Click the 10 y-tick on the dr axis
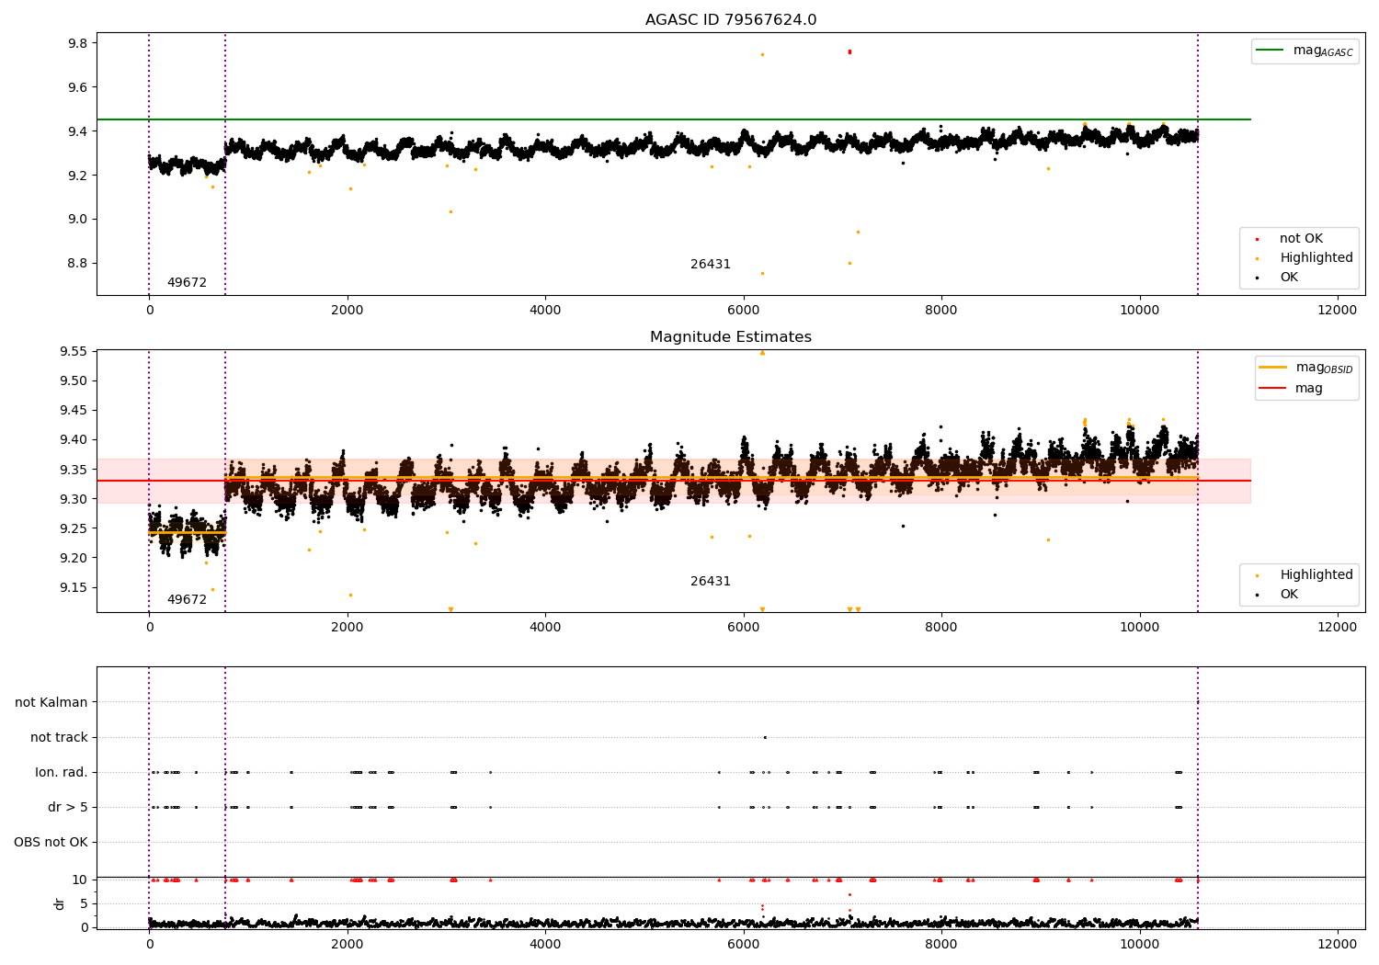Viewport: 1379px width, 965px height. 80,880
